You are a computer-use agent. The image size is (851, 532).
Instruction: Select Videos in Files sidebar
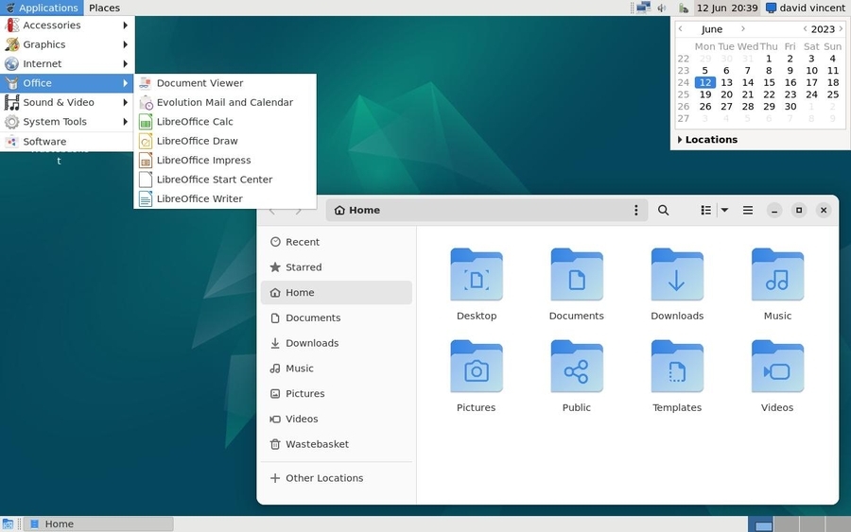337,419
